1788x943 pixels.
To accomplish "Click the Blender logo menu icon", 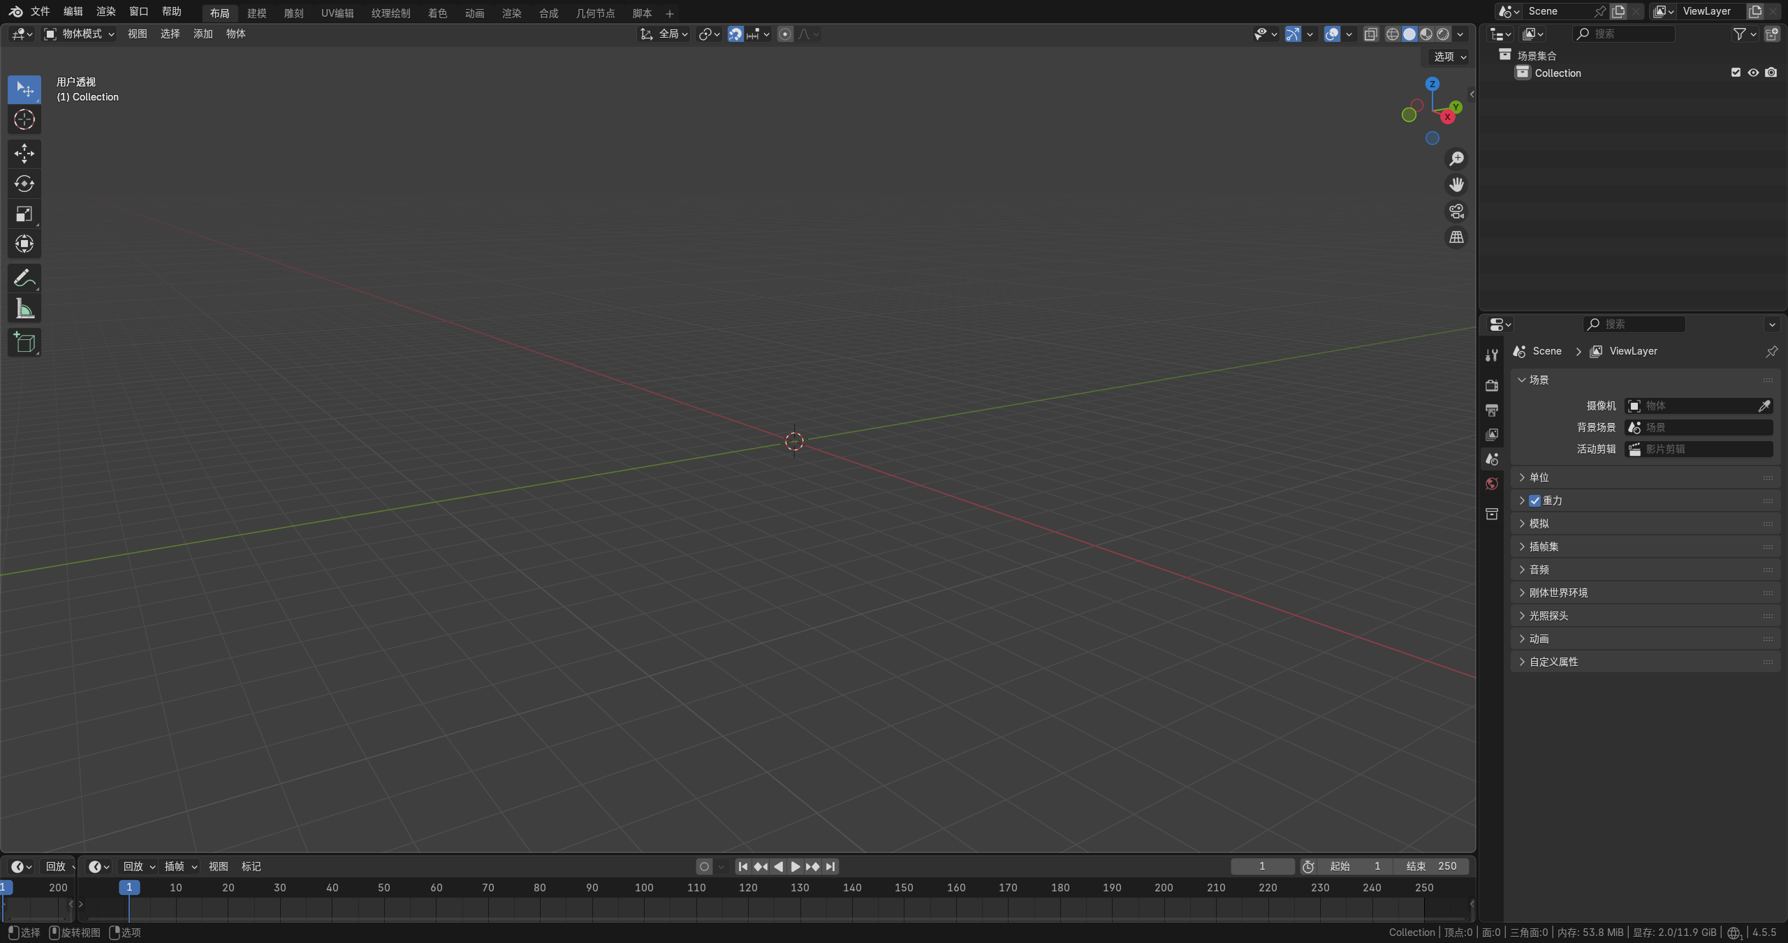I will click(x=15, y=11).
